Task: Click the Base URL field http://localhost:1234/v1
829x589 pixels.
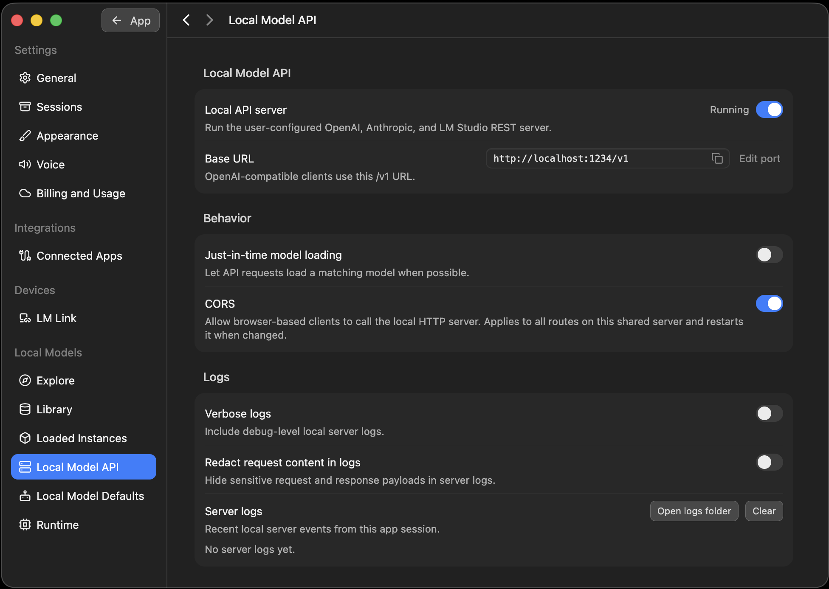Action: point(607,158)
